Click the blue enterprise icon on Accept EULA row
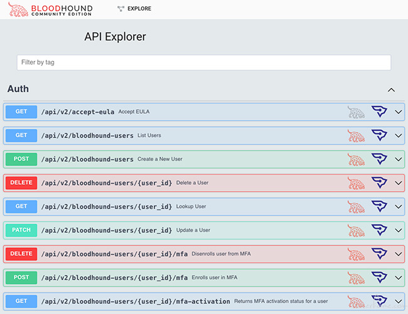 tap(379, 111)
